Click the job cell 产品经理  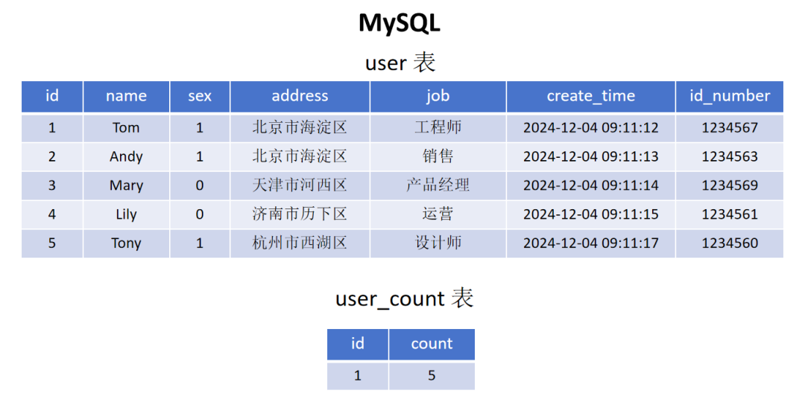pos(438,185)
